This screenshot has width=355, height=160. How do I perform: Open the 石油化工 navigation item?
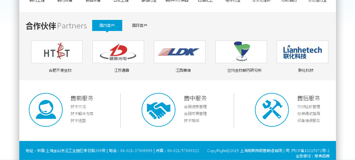(x=205, y=1)
